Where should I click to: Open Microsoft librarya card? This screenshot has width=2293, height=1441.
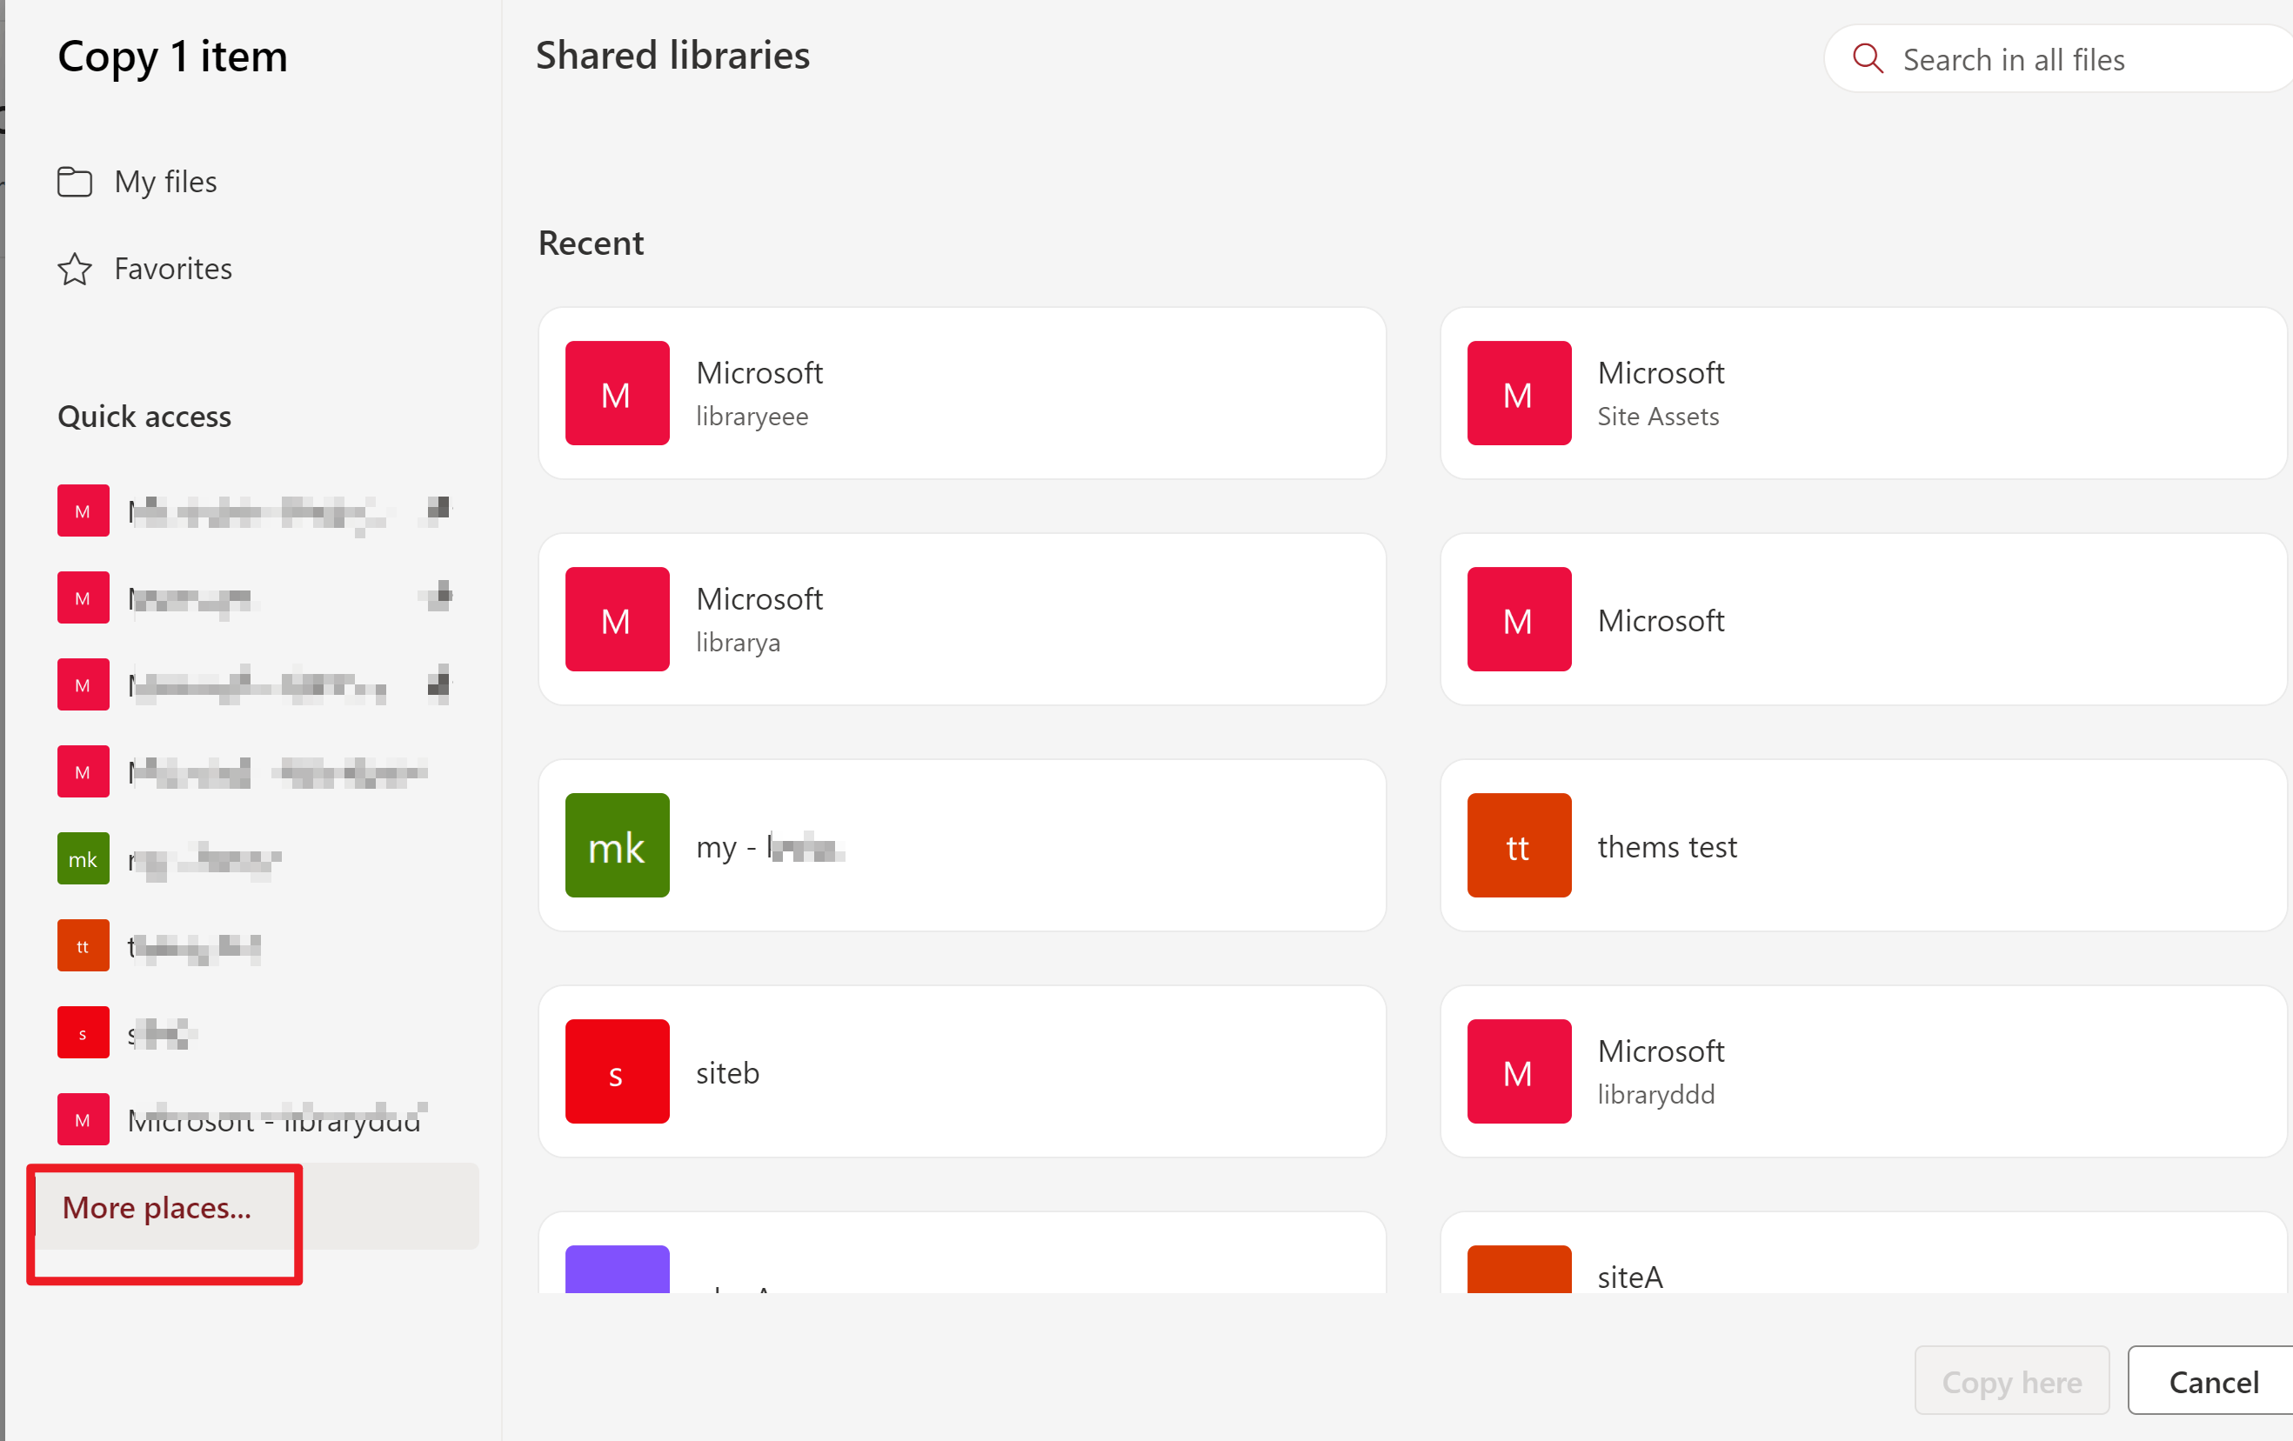tap(962, 619)
